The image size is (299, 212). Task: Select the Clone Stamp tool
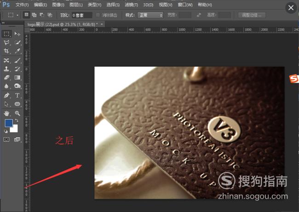6,69
